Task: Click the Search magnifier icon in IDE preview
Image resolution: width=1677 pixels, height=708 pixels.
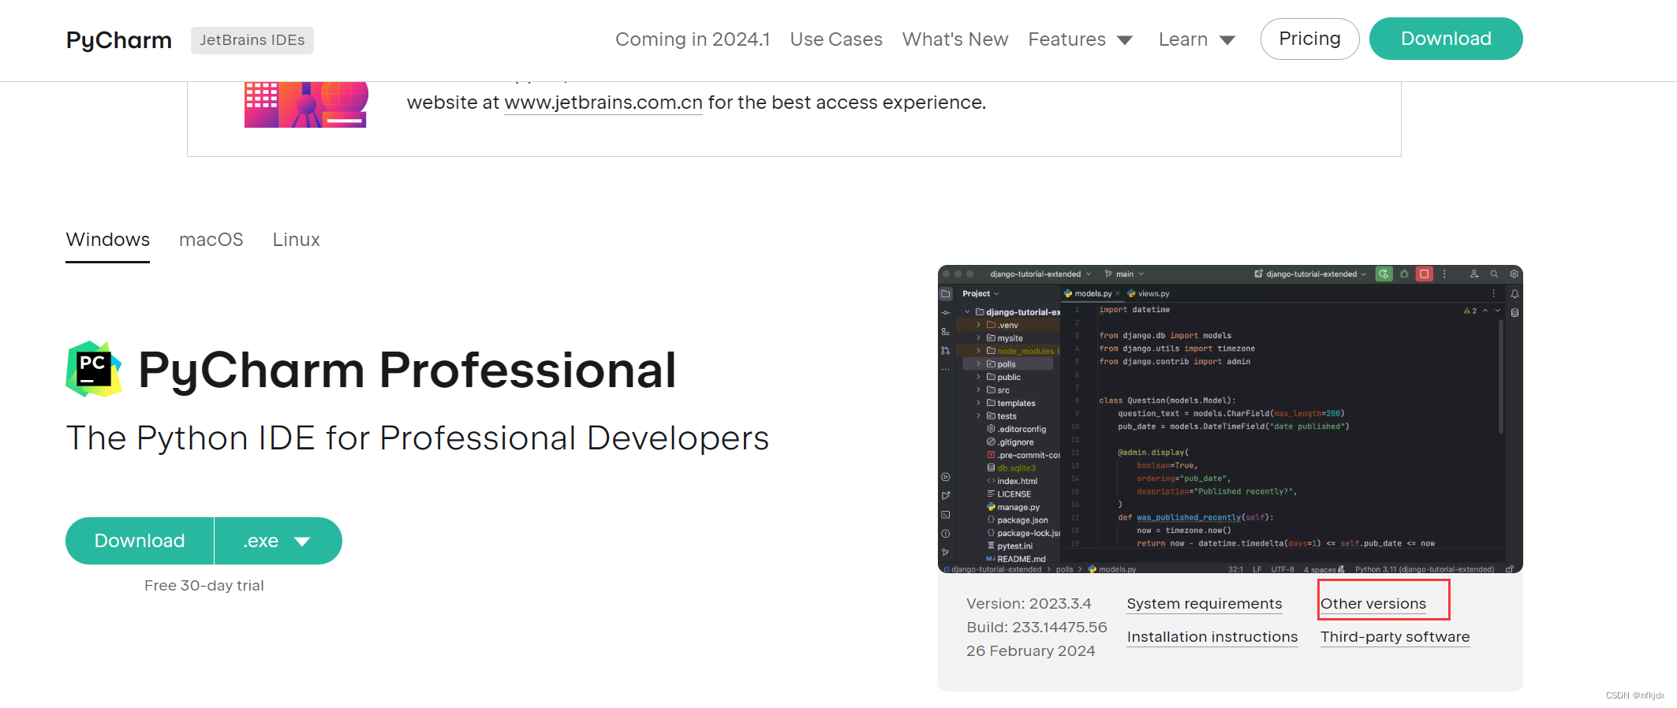Action: click(x=1494, y=274)
